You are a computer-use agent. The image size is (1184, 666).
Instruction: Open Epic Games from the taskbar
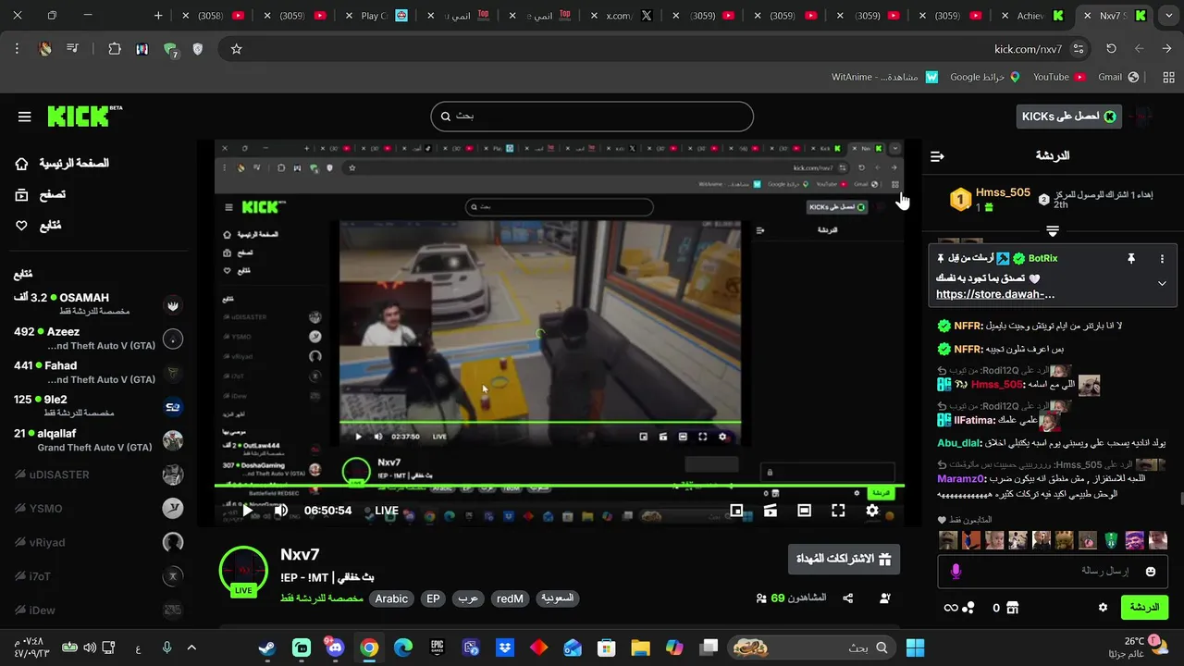437,647
